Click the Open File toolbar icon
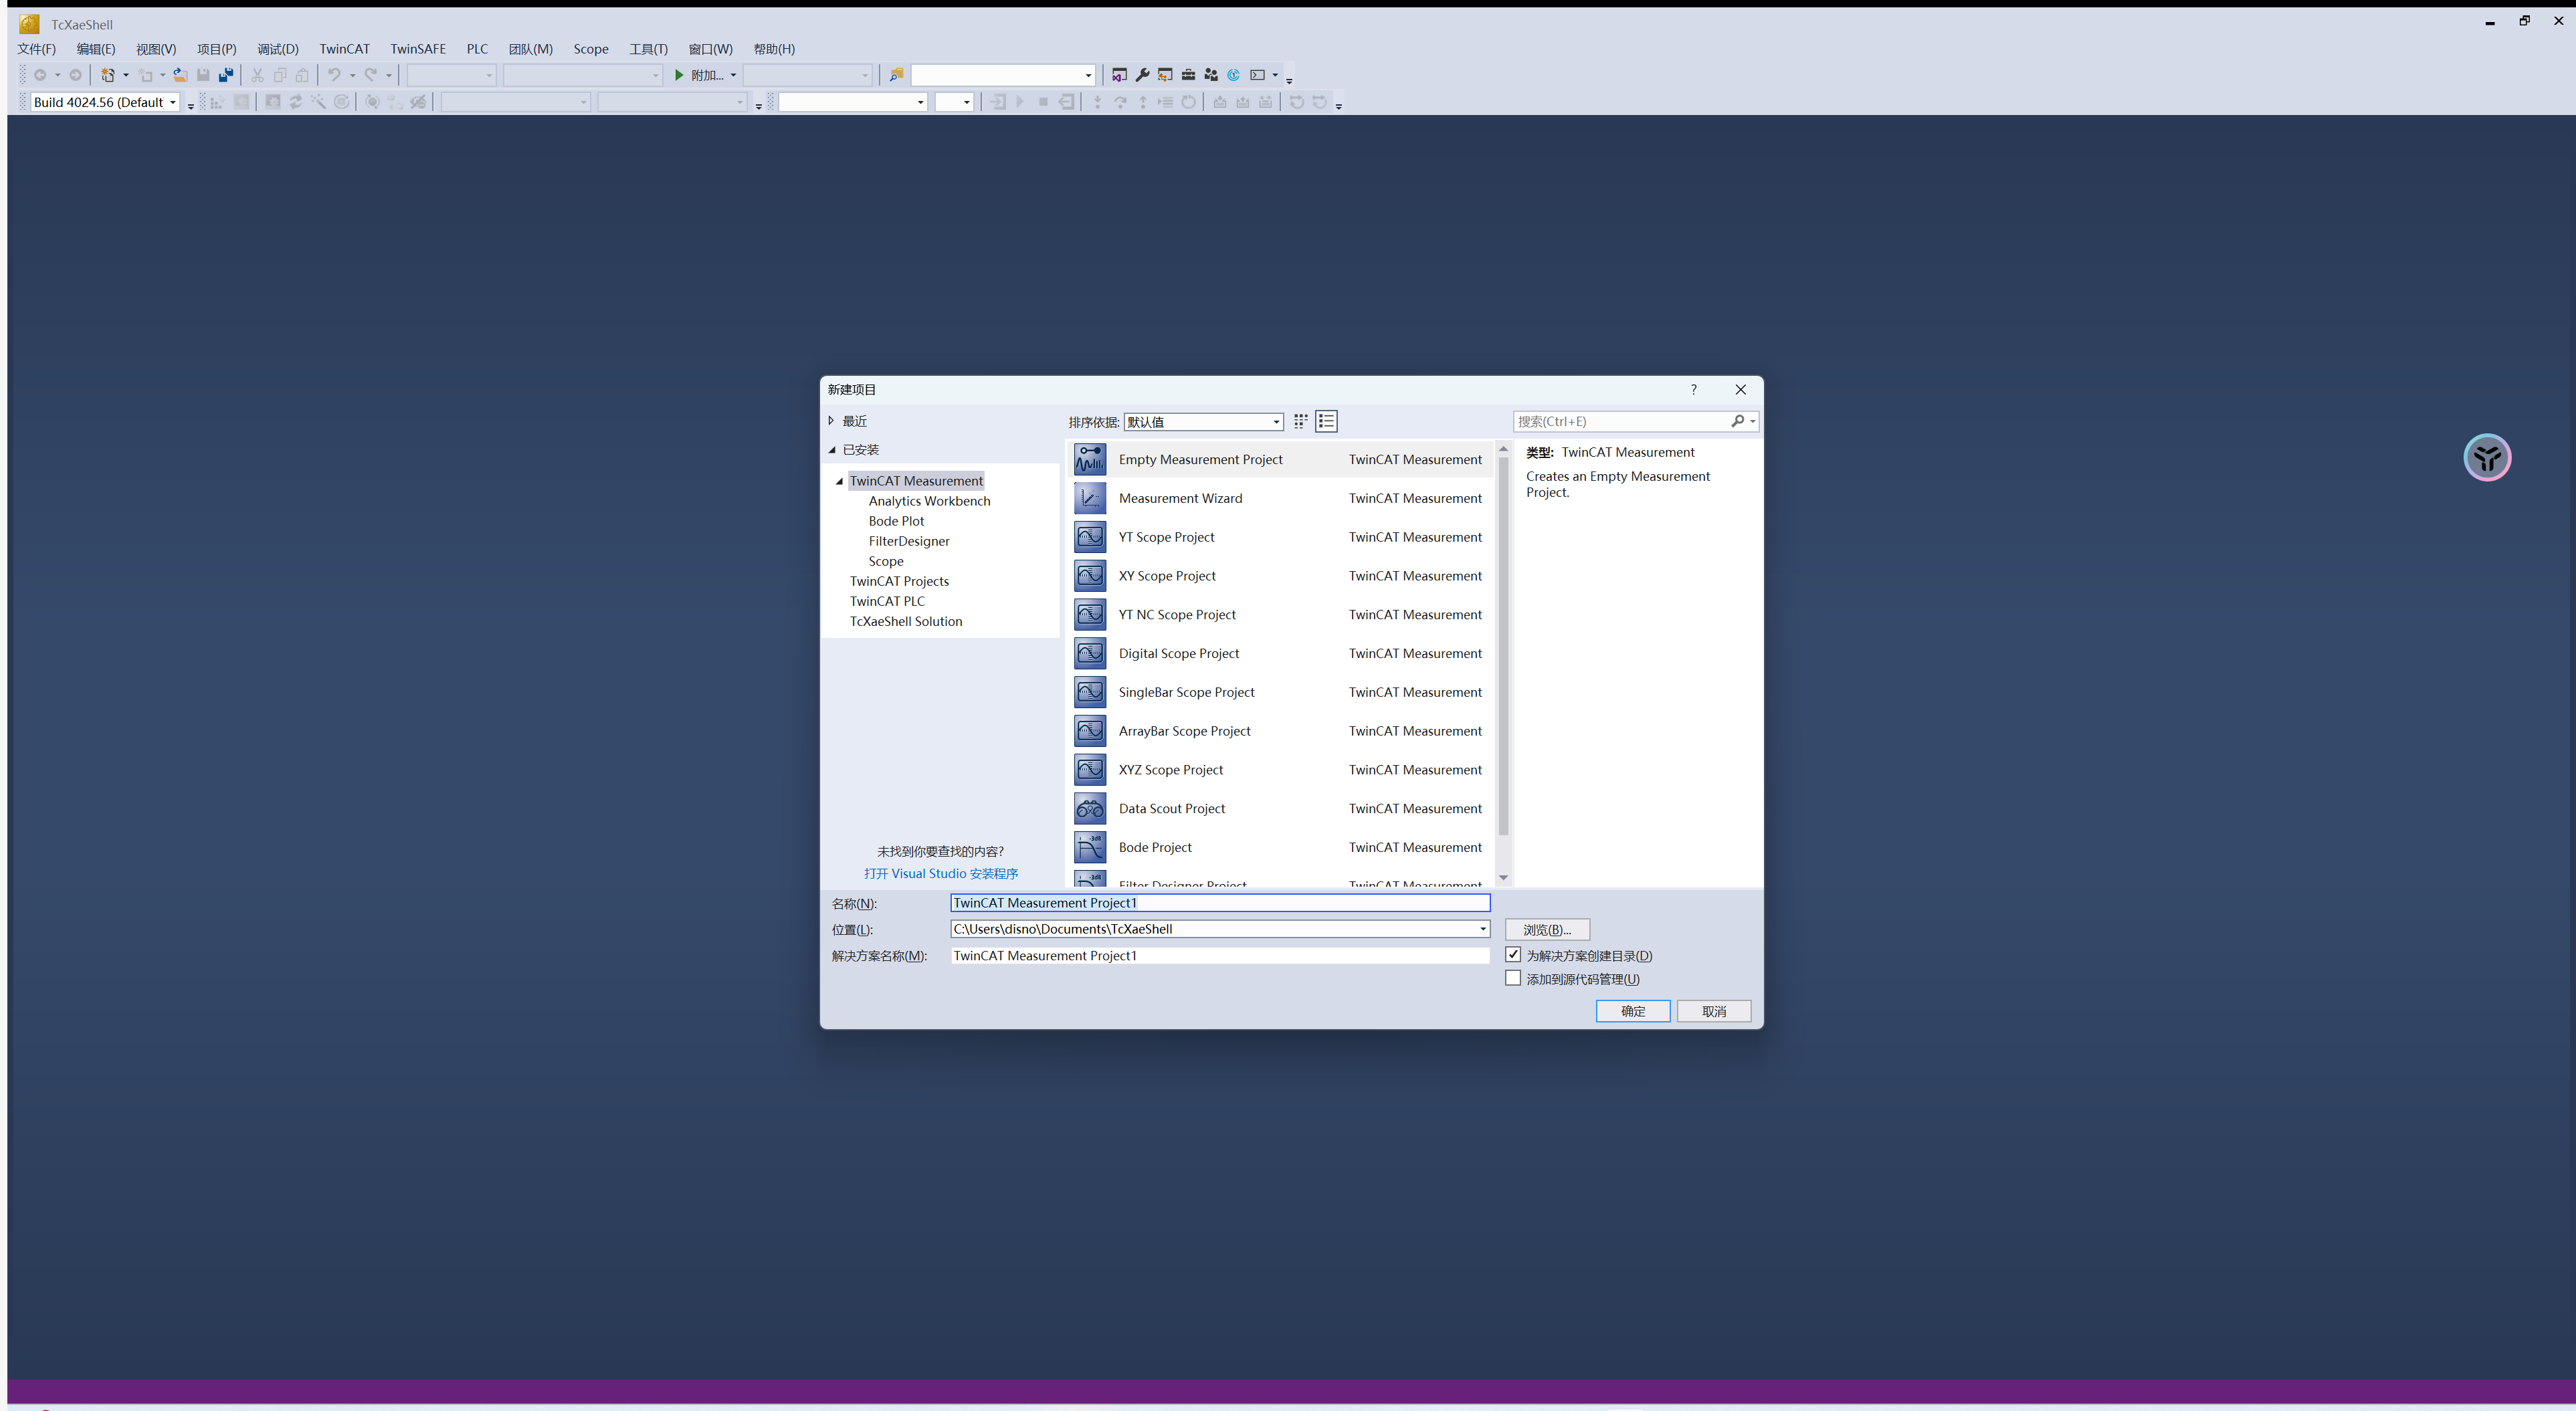2576x1411 pixels. (x=180, y=75)
